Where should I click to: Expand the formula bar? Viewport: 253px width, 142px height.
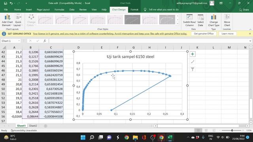click(250, 41)
